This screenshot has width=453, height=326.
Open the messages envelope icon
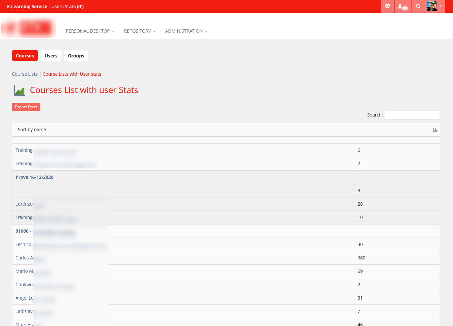click(387, 7)
